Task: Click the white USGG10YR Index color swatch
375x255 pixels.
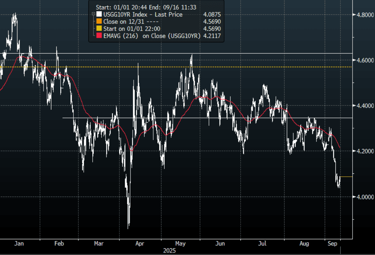Action: click(x=99, y=15)
